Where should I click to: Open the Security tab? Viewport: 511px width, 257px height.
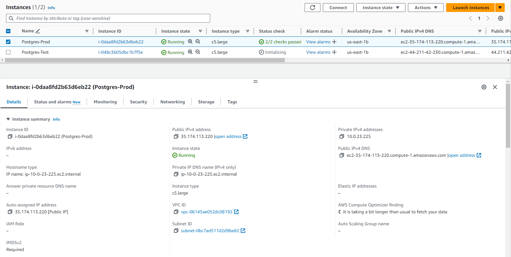139,102
